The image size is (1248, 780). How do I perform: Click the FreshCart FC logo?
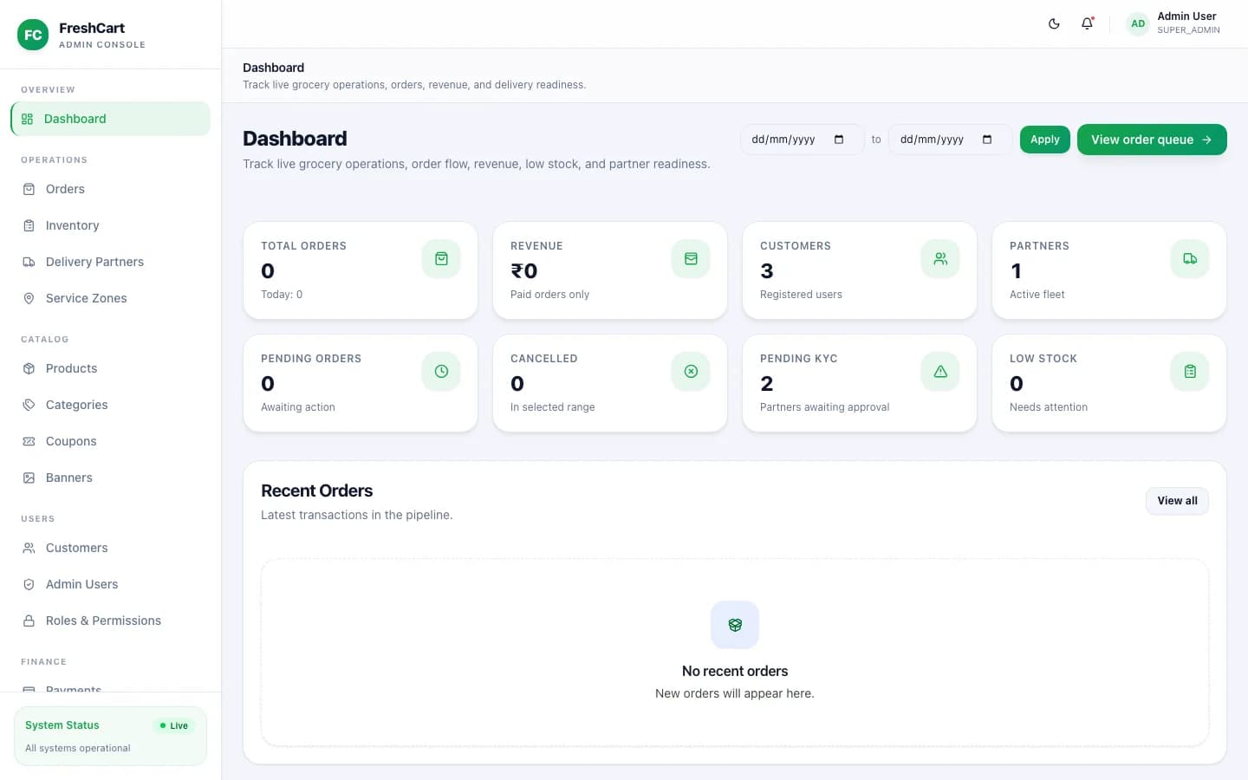point(33,35)
